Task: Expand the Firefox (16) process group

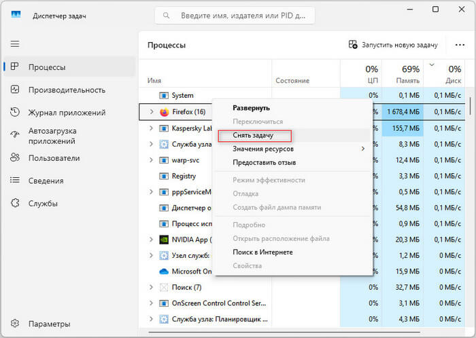Action: (151, 112)
